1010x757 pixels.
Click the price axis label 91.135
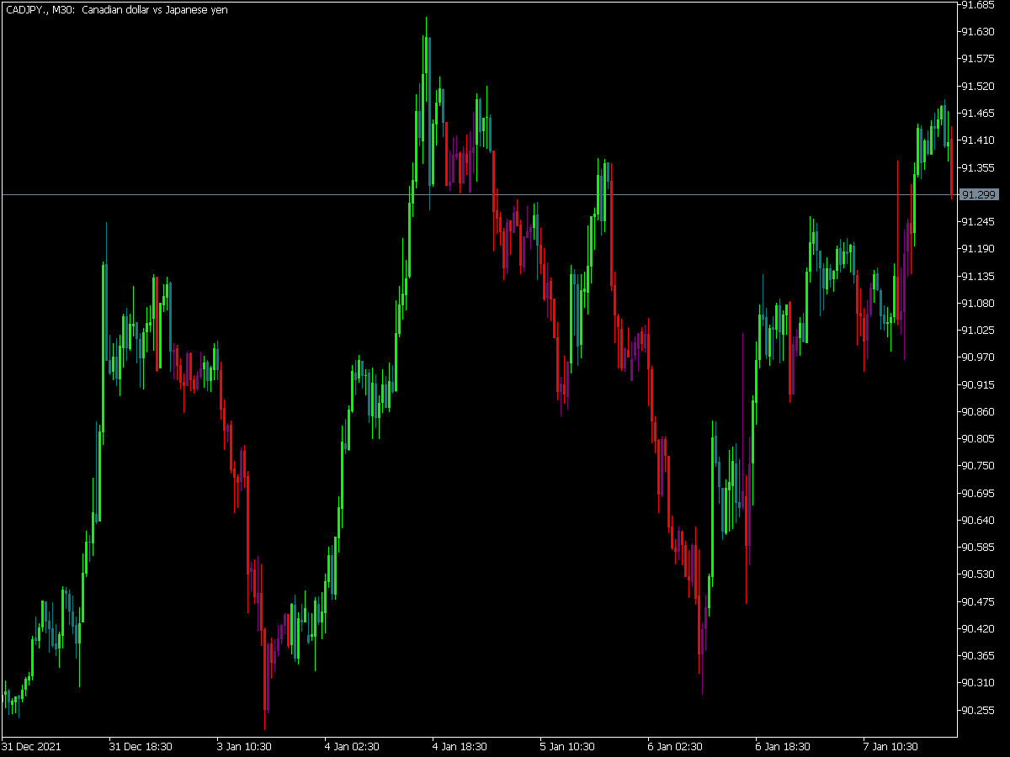pos(976,277)
